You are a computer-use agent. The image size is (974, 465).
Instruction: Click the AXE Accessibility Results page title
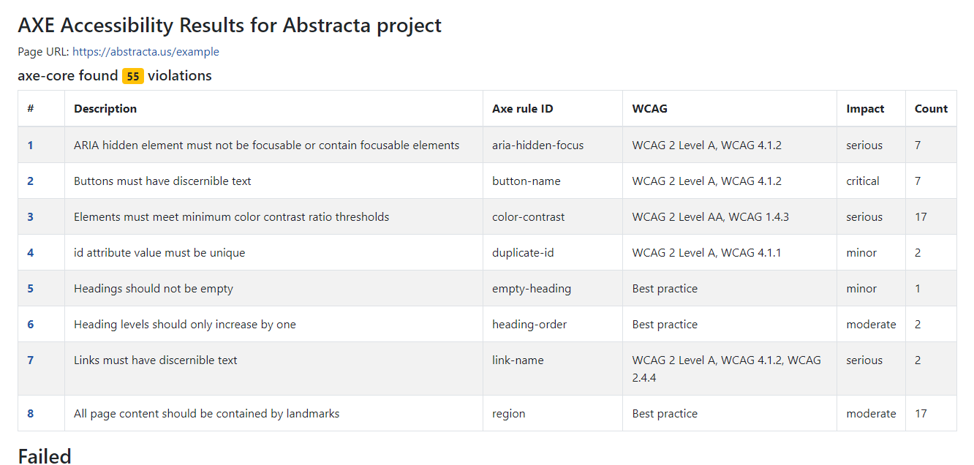(230, 26)
